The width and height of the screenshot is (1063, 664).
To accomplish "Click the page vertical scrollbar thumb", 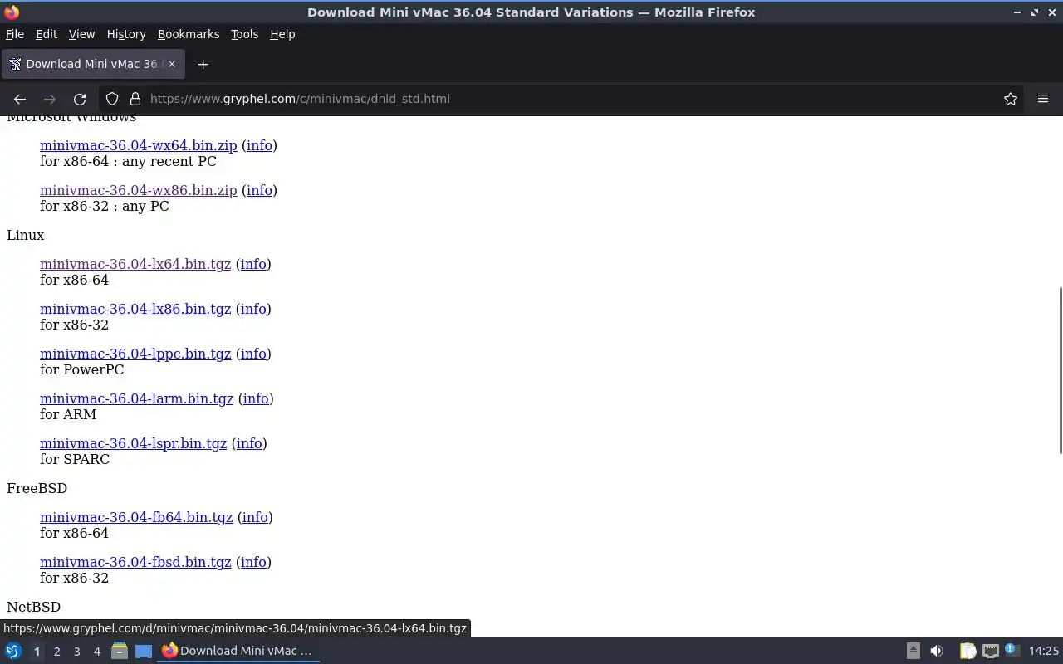I will click(x=1060, y=370).
